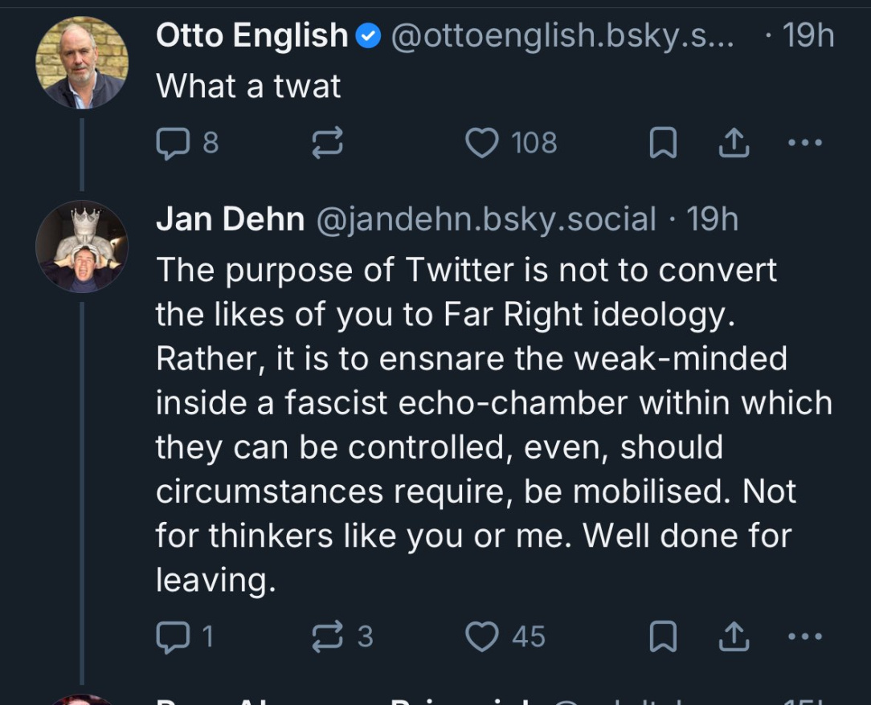Open more options on Jan Dehn's post
Image resolution: width=871 pixels, height=705 pixels.
point(805,637)
